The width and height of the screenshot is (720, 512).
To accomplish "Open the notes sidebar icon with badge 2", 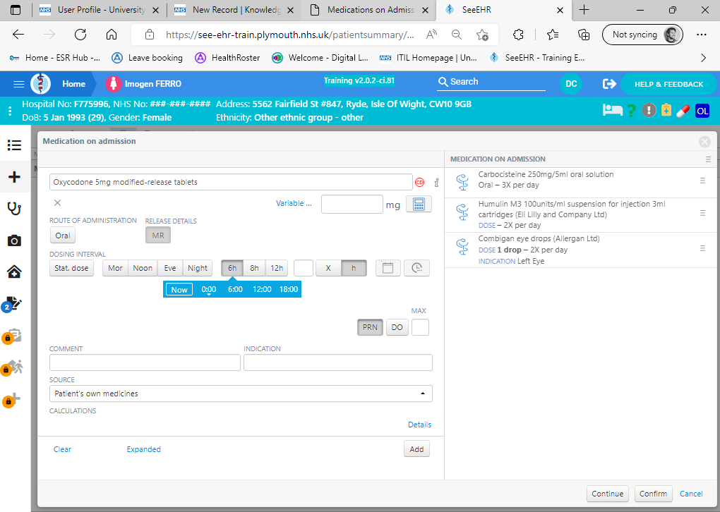I will click(13, 304).
